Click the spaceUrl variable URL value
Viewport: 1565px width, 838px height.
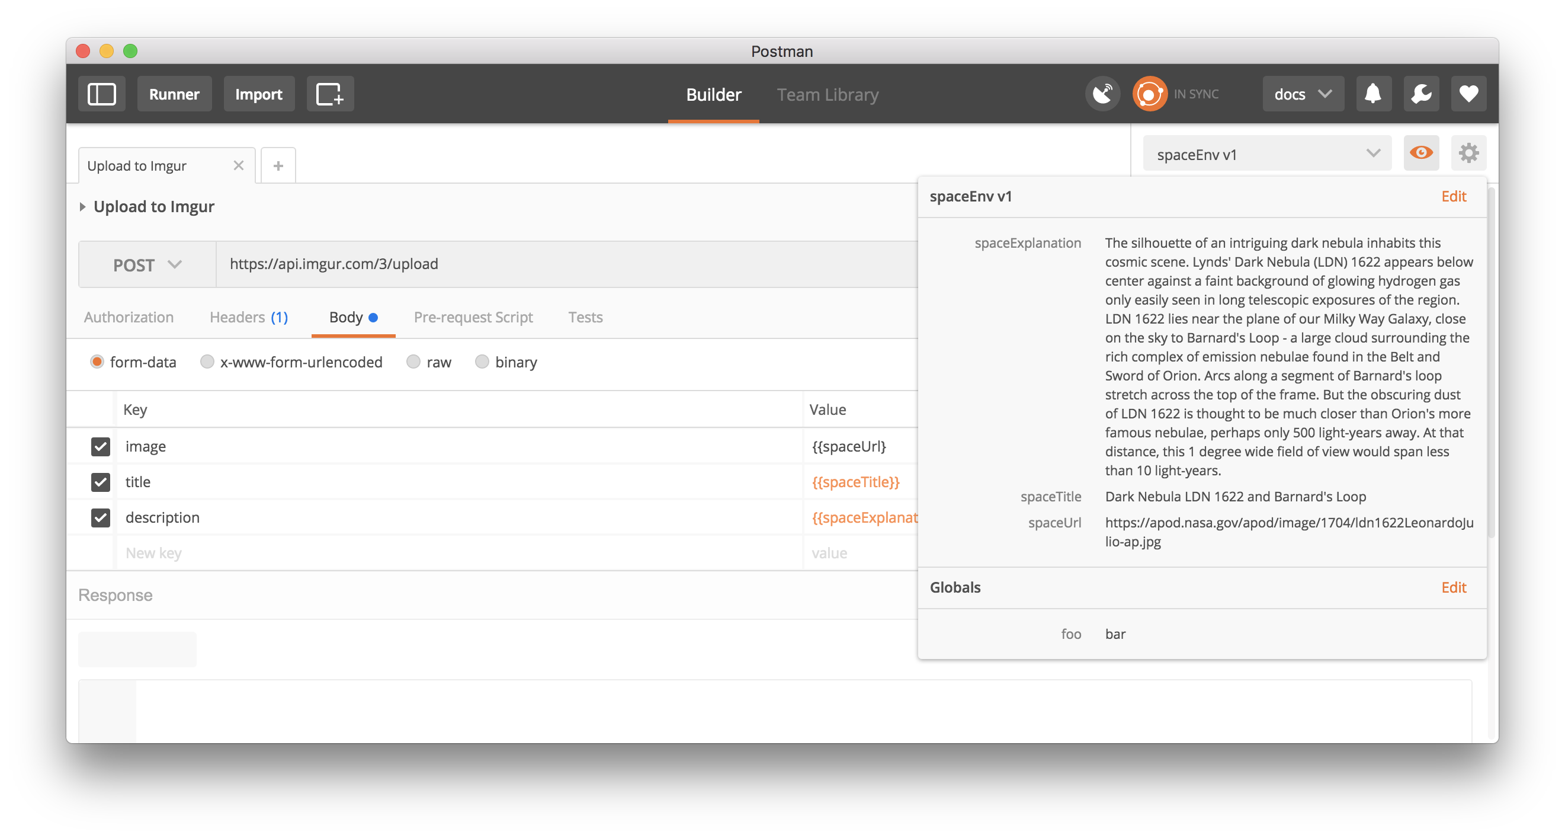(1289, 532)
